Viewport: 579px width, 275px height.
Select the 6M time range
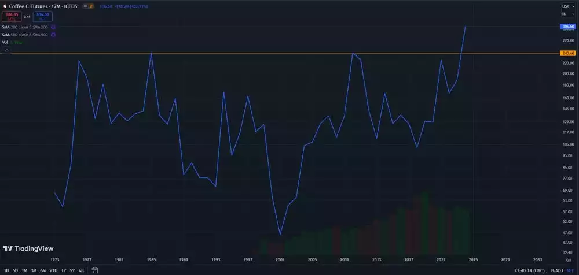point(43,270)
